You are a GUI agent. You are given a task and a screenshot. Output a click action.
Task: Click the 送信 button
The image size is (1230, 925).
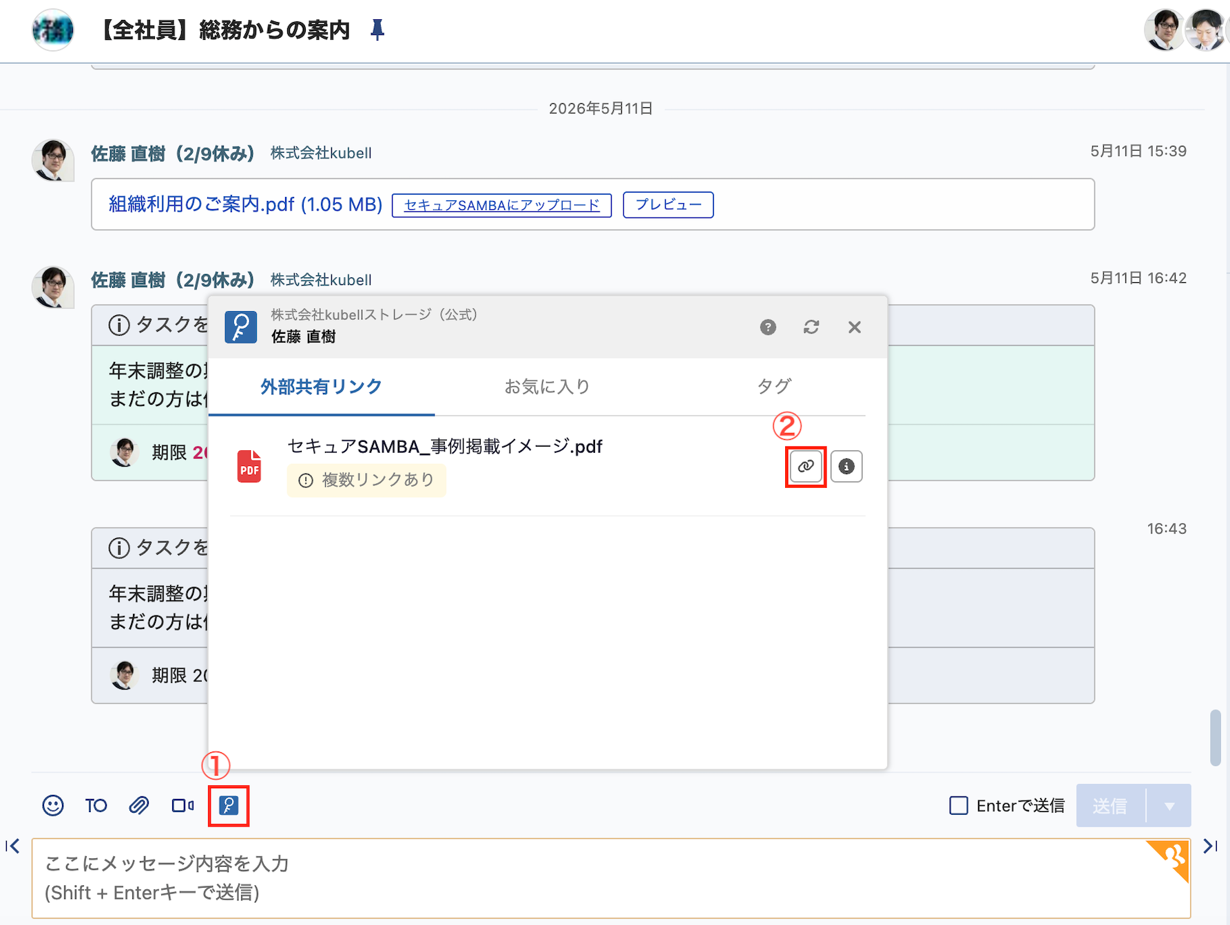1111,805
